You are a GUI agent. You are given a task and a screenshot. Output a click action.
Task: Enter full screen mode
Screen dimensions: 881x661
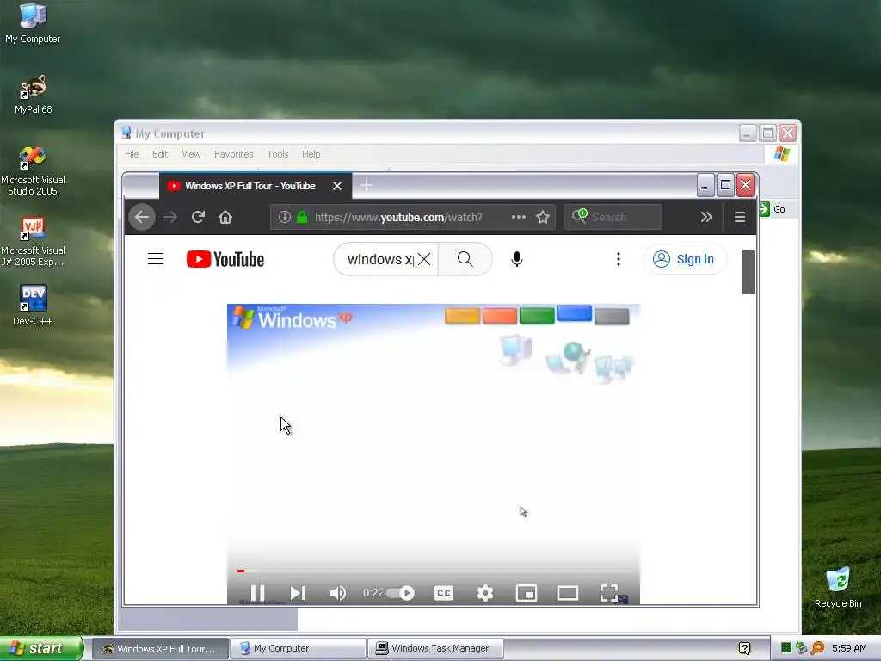click(609, 593)
